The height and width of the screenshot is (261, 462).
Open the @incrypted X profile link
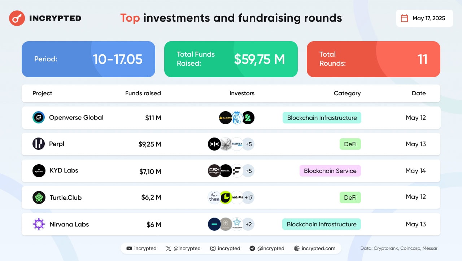click(x=187, y=248)
